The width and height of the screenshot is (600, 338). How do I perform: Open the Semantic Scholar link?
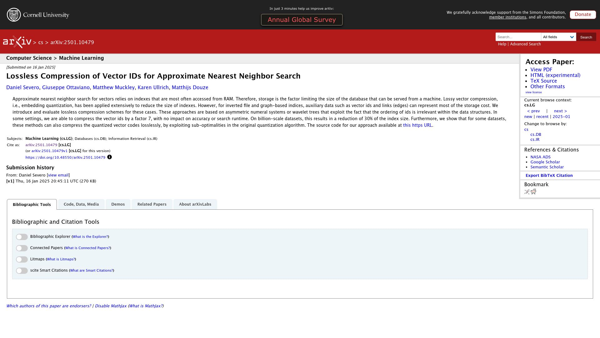tap(547, 167)
